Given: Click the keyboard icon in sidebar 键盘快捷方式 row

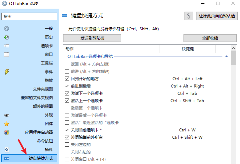Looking at the screenshot, I should tap(7, 158).
